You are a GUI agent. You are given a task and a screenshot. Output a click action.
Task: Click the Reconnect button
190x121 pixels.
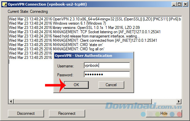pyautogui.click(x=67, y=113)
